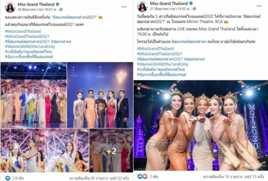The height and width of the screenshot is (181, 268).
Task: Click the right post's Miss Grand Thailand avatar
Action: [x=142, y=6]
